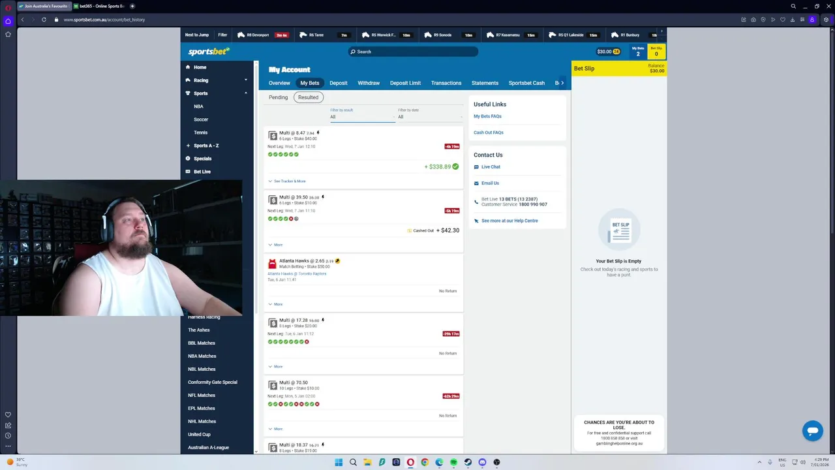Focus the Sportsbet search field
The width and height of the screenshot is (835, 470).
coord(414,52)
